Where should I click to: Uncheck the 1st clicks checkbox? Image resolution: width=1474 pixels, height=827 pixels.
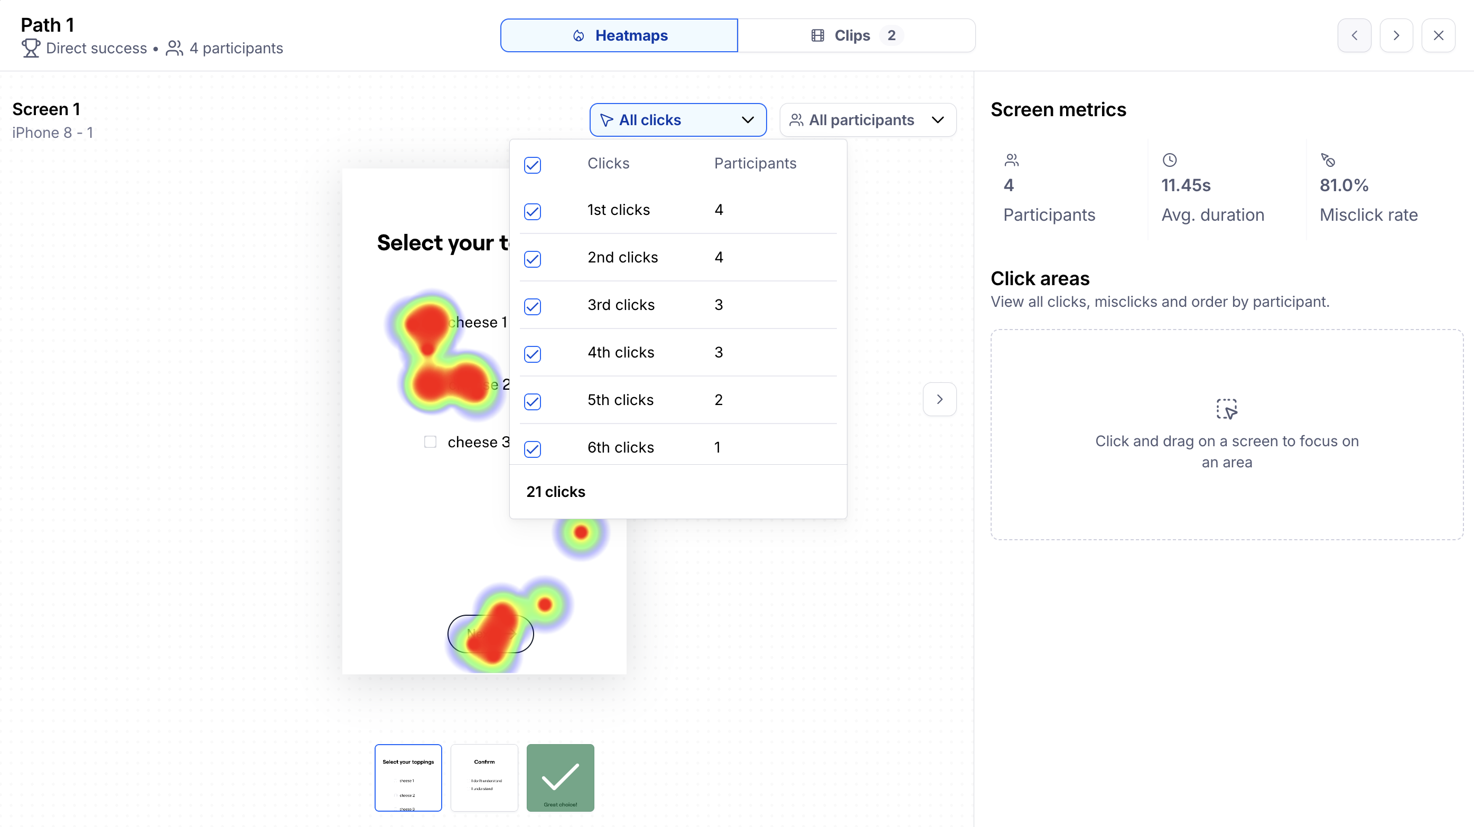[x=532, y=211]
